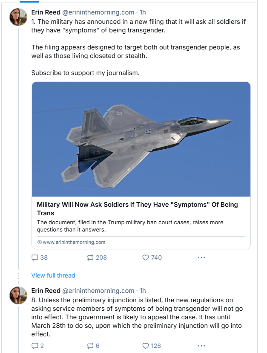This screenshot has height=353, width=267.
Task: Open Erin Reed's avatar on the first post
Action: (18, 17)
